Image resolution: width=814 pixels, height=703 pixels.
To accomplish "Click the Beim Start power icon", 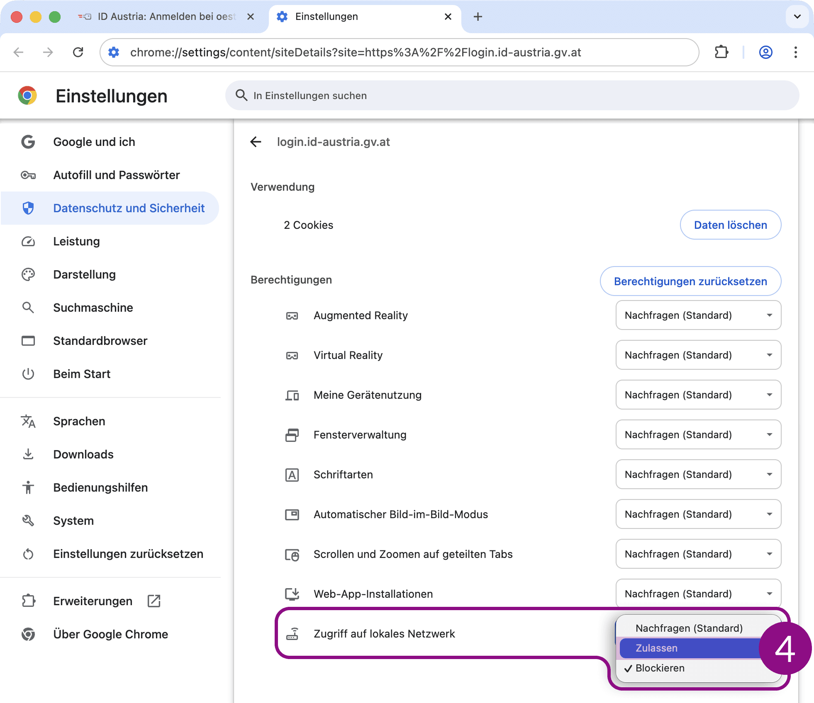I will coord(28,374).
